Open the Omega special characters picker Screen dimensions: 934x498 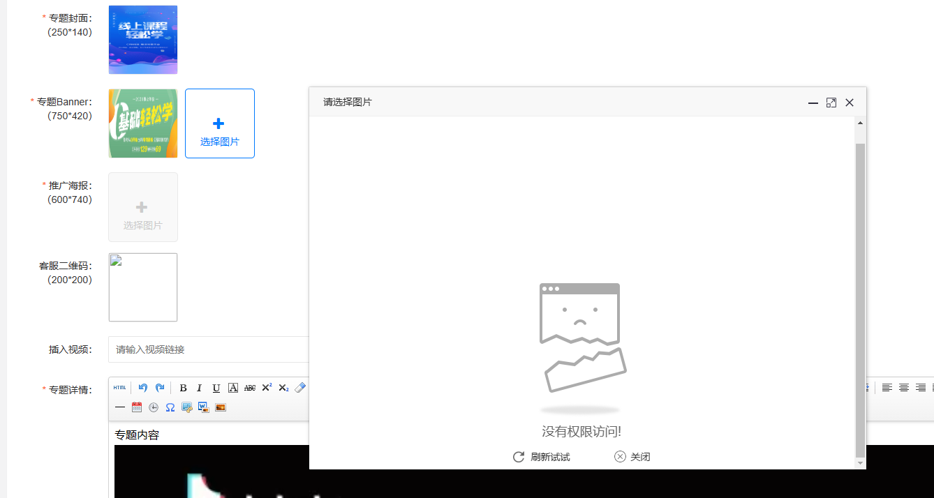[170, 407]
